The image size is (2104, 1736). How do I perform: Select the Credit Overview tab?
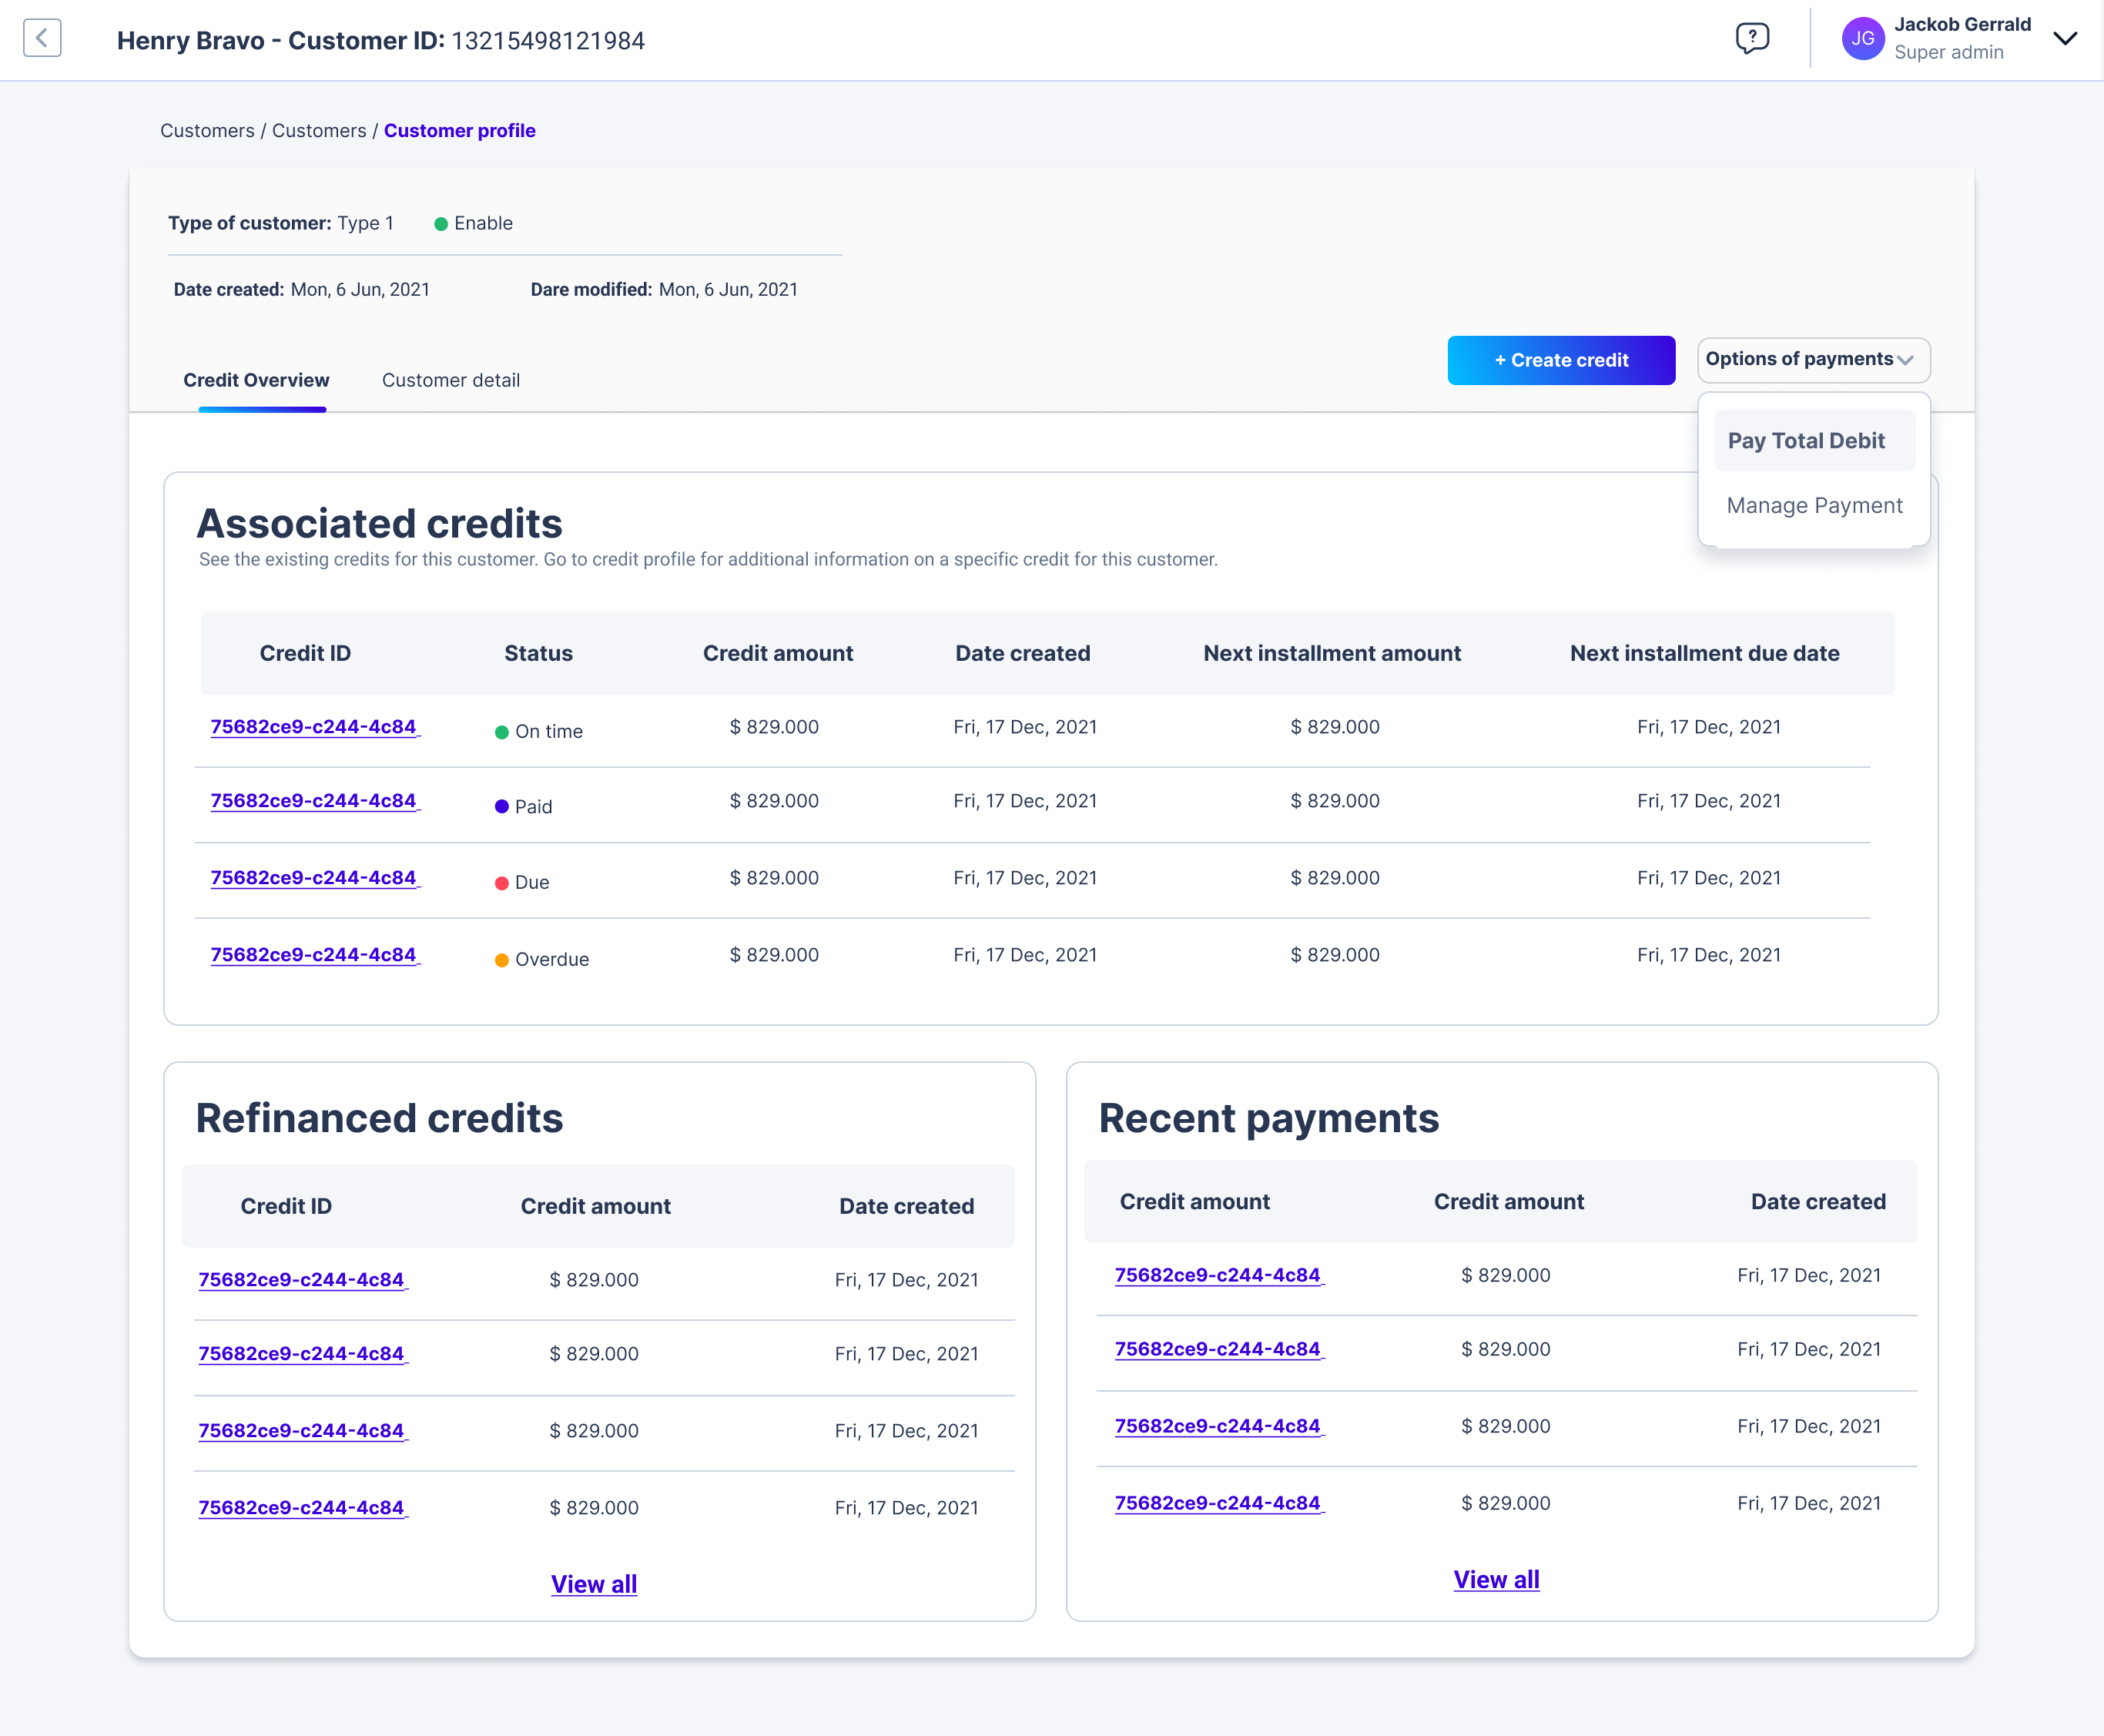click(256, 381)
